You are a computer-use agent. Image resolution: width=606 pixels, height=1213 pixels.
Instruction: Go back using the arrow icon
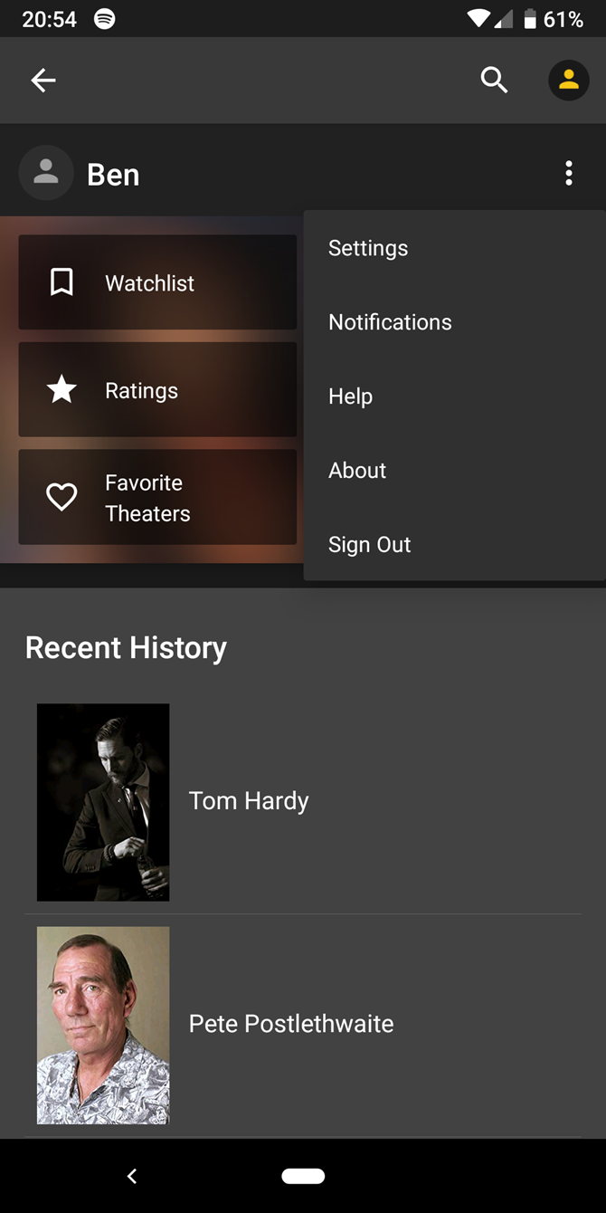(x=43, y=80)
